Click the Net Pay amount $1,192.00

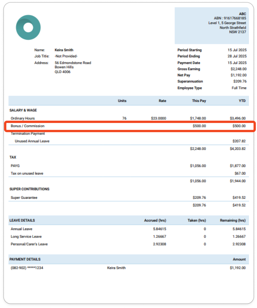[x=239, y=75]
